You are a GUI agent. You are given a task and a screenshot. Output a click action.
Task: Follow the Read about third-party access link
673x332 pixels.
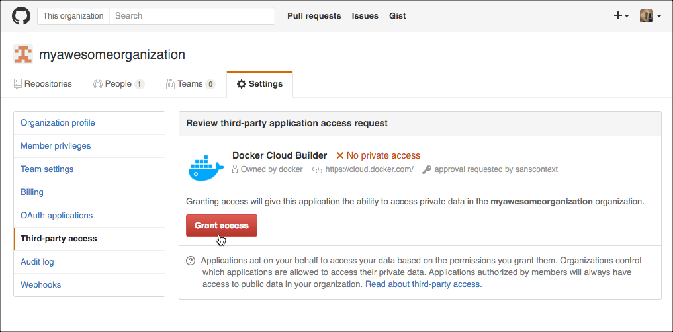click(x=424, y=284)
